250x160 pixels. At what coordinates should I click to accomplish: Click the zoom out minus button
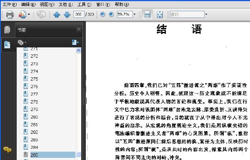(x=102, y=14)
